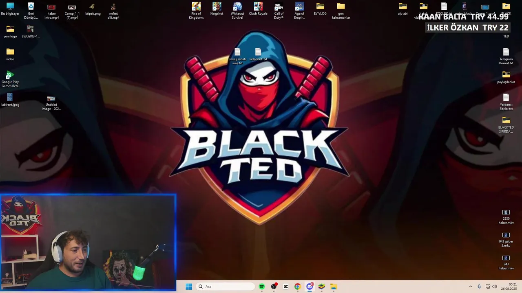Open the volume tray icon
This screenshot has width=522, height=293.
click(x=494, y=286)
